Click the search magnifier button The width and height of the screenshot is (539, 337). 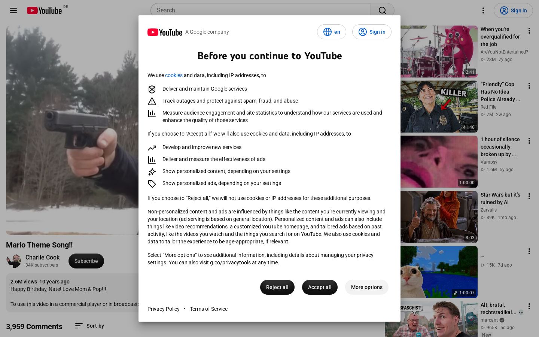tap(382, 10)
